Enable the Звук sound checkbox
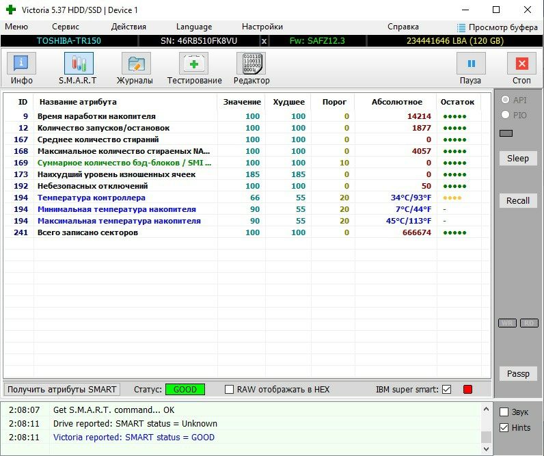The width and height of the screenshot is (544, 456). (x=504, y=412)
